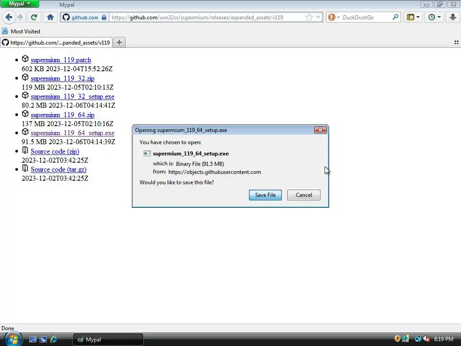The image size is (461, 346).
Task: Click the bold supermium_119_64_setup.exe filename in dialog
Action: pyautogui.click(x=191, y=154)
